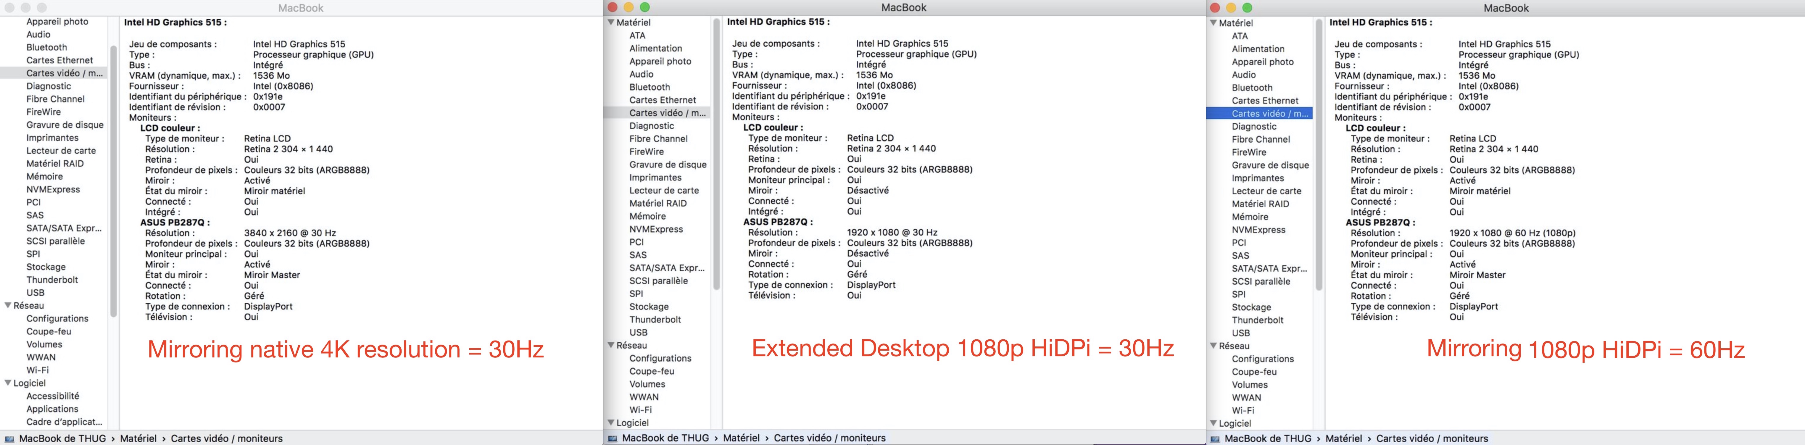Screen dimensions: 1805x445
Task: Select Matériel RAID in the right window sidebar
Action: [x=1261, y=204]
